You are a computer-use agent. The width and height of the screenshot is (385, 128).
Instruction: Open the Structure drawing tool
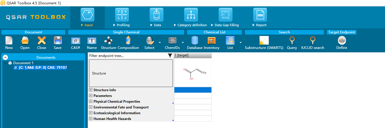108,41
